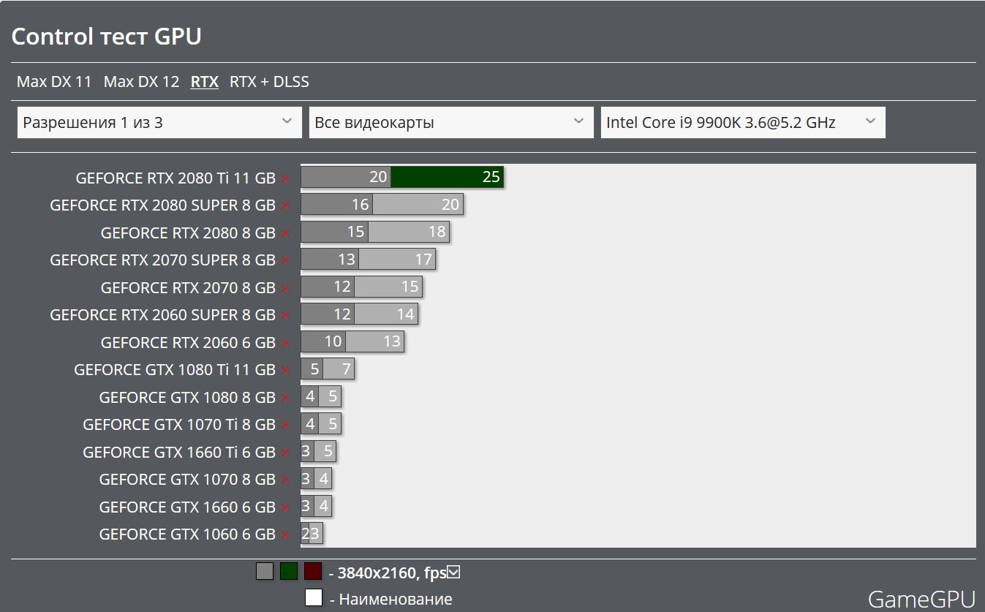The width and height of the screenshot is (985, 612).
Task: Remove the GEFORCE RTX 2070 8 GB entry
Action: (x=285, y=288)
